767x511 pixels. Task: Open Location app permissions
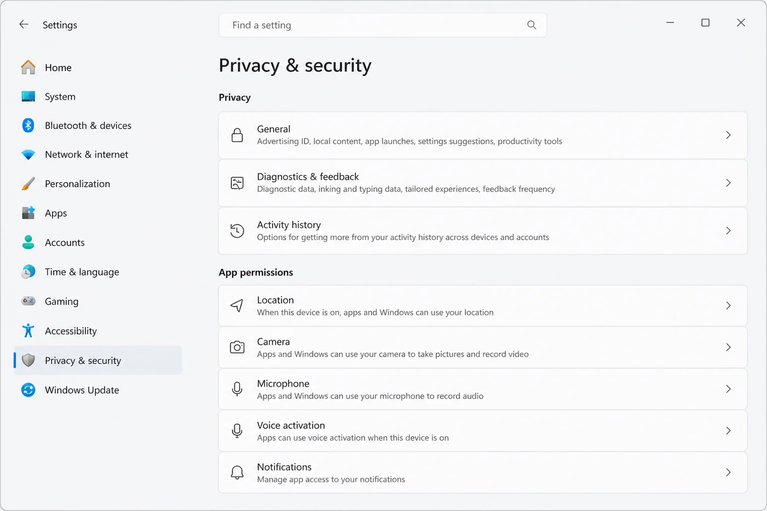[x=483, y=305]
